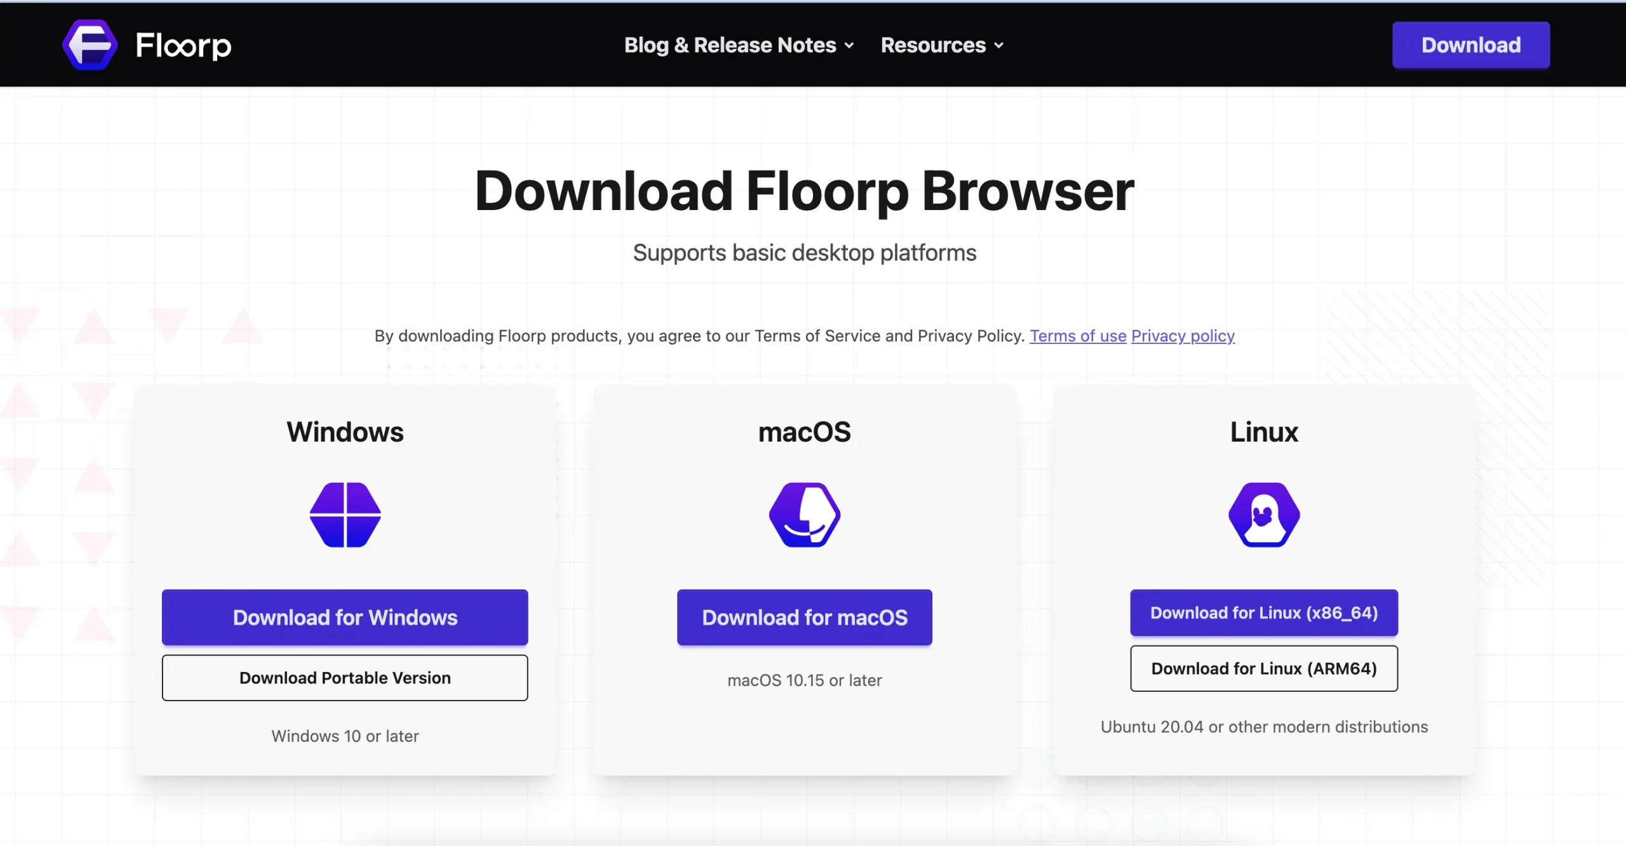
Task: Open the Privacy policy link
Action: (x=1183, y=336)
